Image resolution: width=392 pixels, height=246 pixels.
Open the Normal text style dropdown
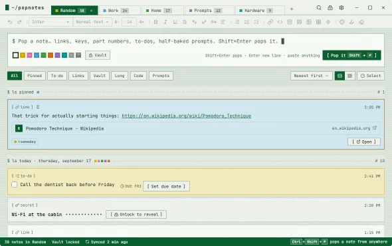click(92, 22)
